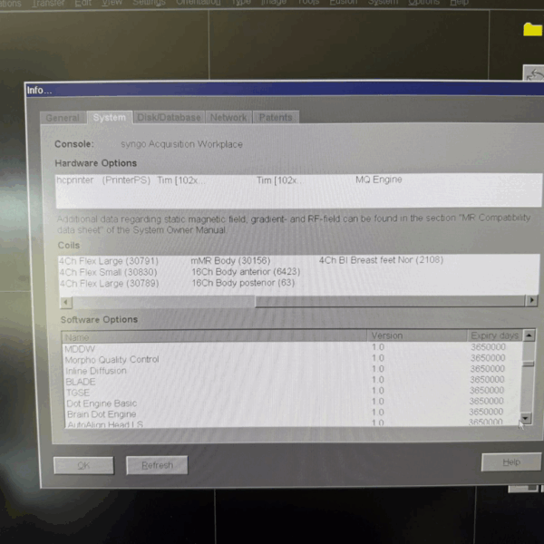Click Software Options scroll down arrow
544x544 pixels.
pyautogui.click(x=526, y=419)
